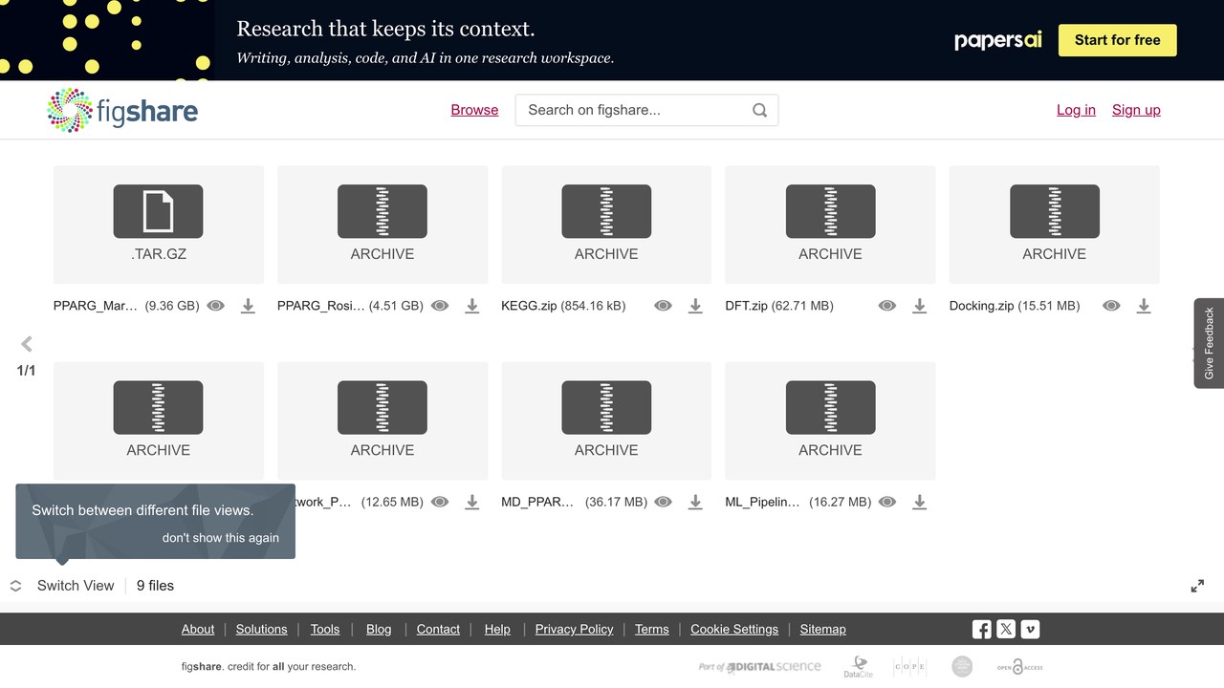Click the Log in link
Image resolution: width=1224 pixels, height=688 pixels.
point(1076,110)
